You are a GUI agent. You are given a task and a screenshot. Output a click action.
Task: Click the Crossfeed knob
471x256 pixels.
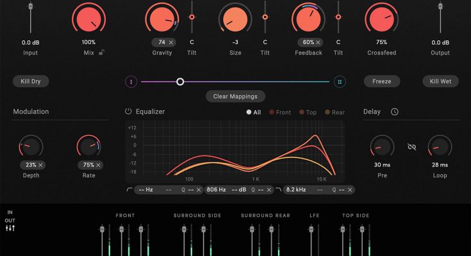pyautogui.click(x=381, y=18)
